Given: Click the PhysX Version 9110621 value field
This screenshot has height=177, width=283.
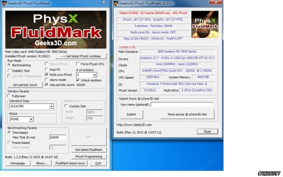Looking at the screenshot, I should [x=150, y=90].
